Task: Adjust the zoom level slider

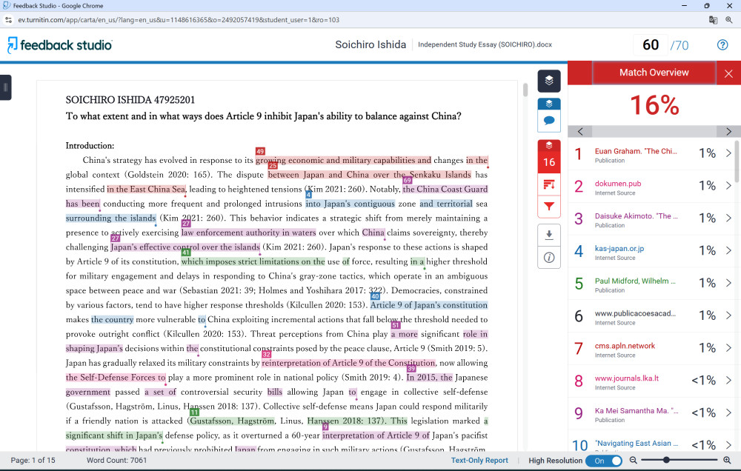Action: point(667,460)
